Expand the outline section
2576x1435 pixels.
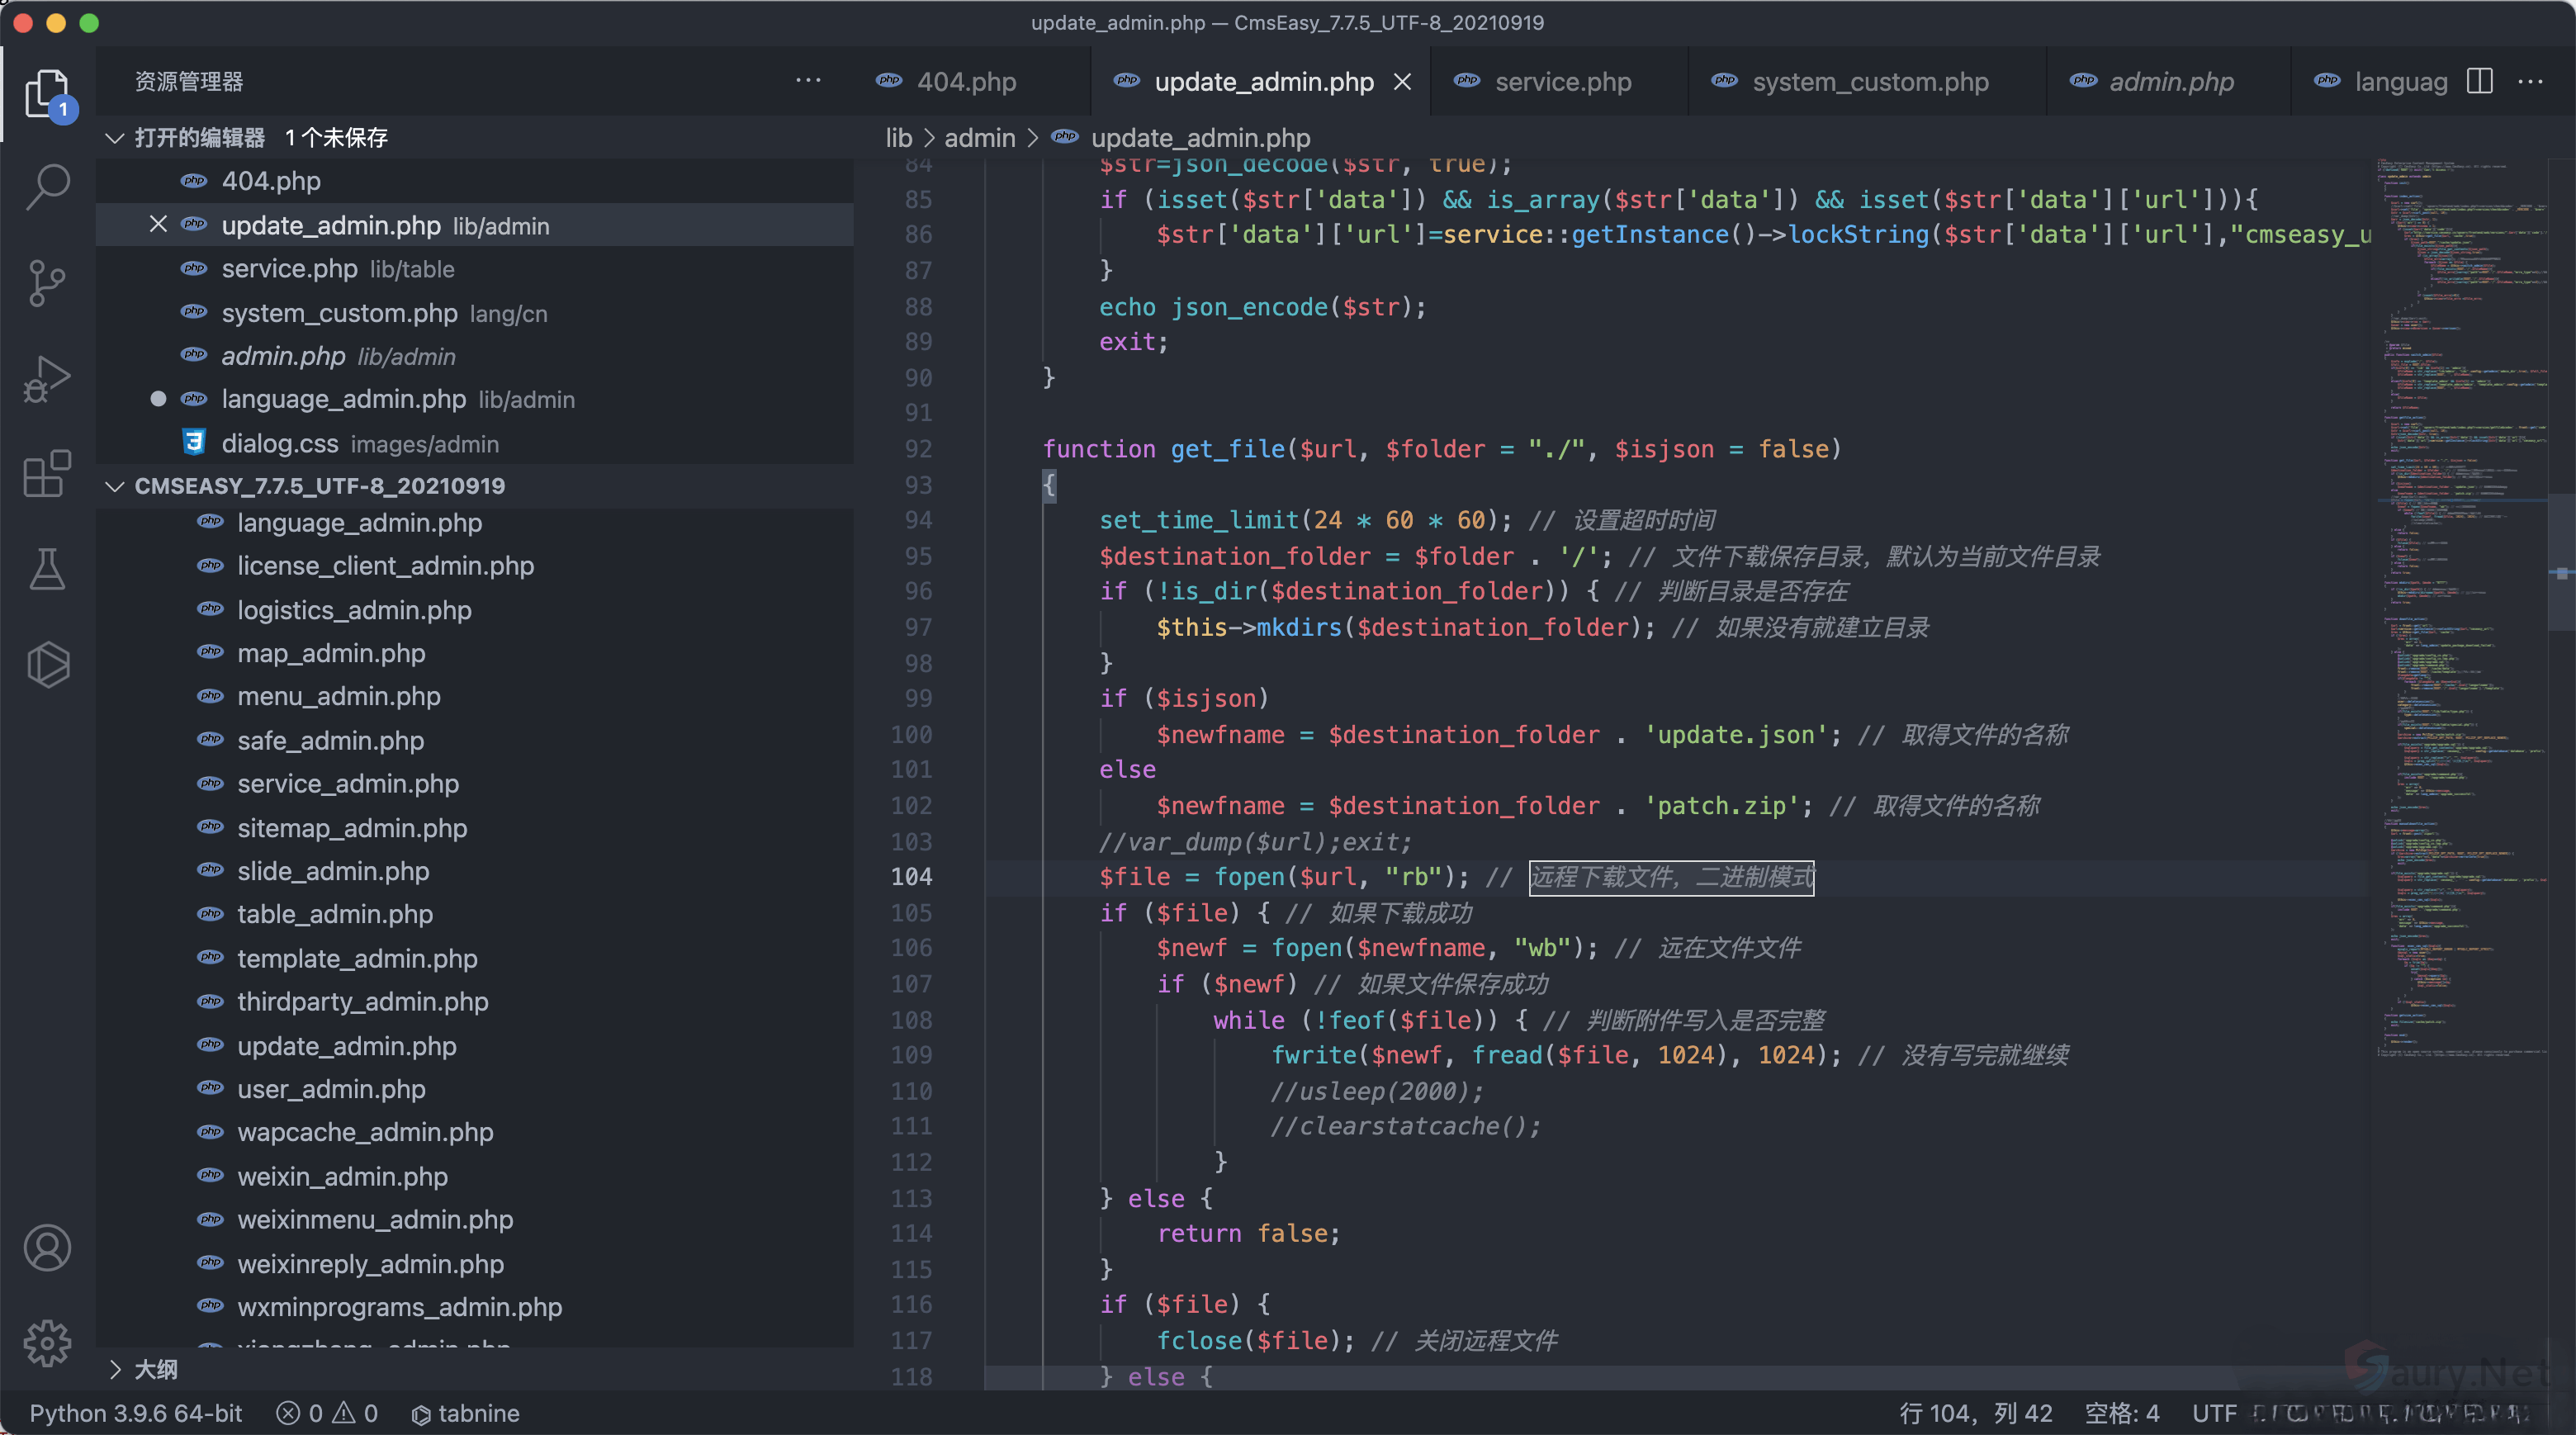click(x=115, y=1369)
